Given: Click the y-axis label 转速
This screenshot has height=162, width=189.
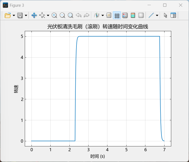Looking at the screenshot, I should (x=16, y=89).
